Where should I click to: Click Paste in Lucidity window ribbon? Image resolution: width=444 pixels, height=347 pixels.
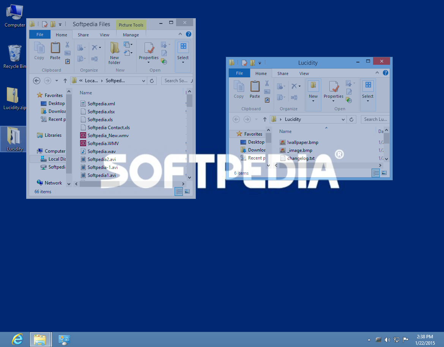[255, 90]
